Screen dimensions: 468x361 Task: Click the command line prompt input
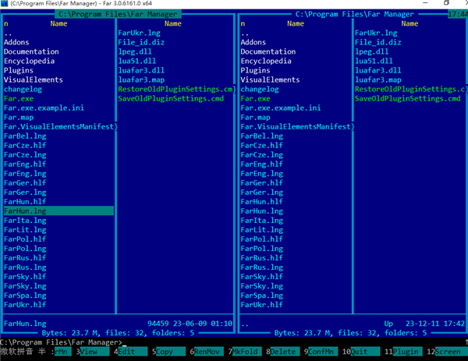point(234,342)
